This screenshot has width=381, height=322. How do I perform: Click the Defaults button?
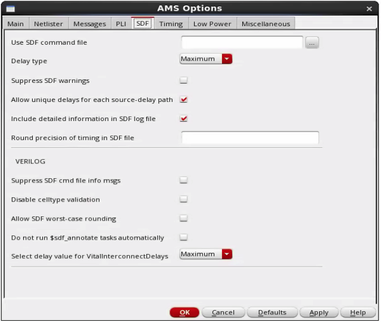coord(272,312)
